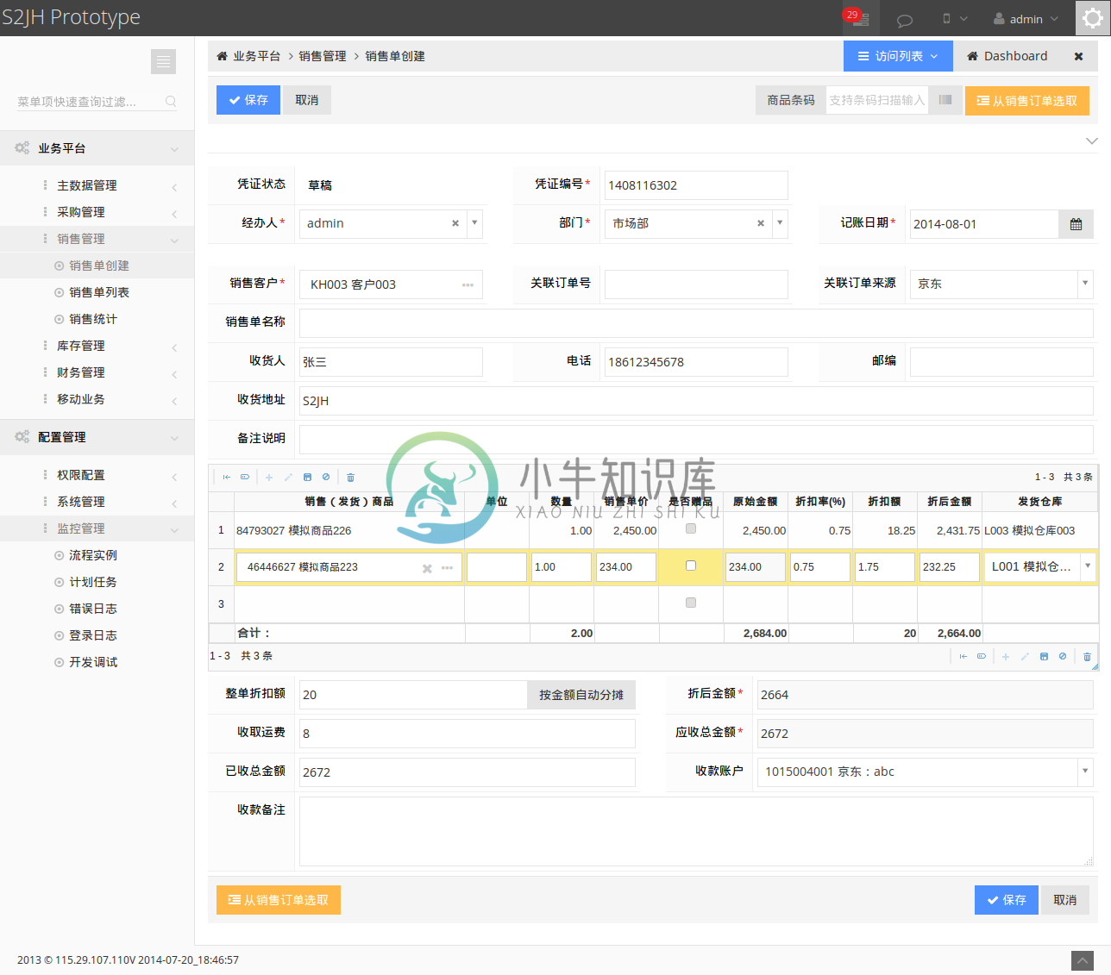Click the bottom 保存 button
Screen dimensions: 1111x975
pos(1007,900)
